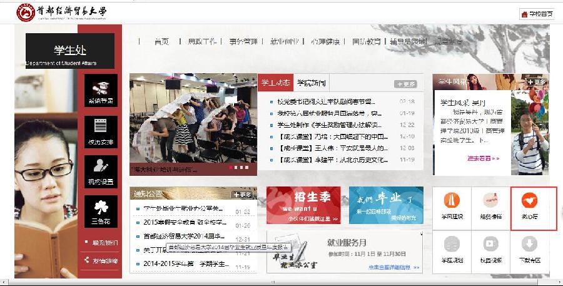Screen dimensions: 563x286
Task: Open notice 2014-2015学年第一学期学生...
Action: coord(186,263)
